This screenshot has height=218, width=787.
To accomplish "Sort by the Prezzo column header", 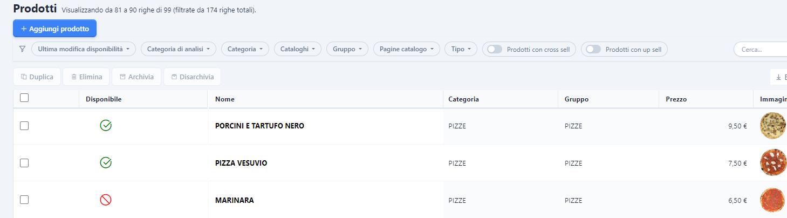I will (x=676, y=99).
